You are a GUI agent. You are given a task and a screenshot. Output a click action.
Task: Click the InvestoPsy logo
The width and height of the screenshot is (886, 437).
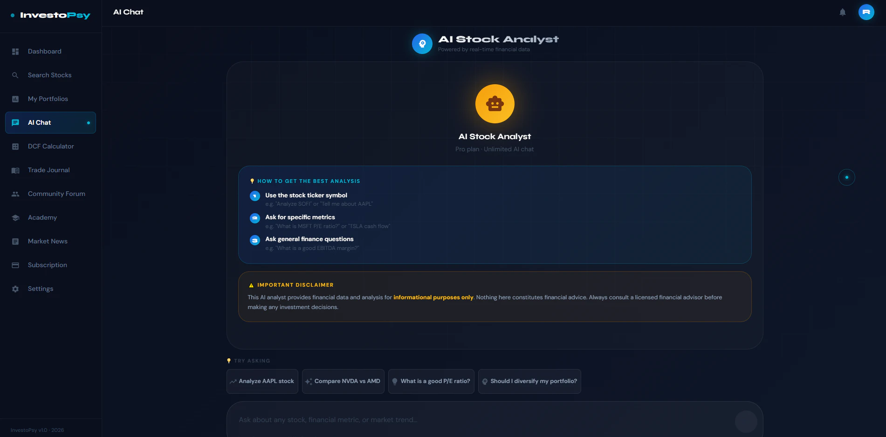coord(50,15)
